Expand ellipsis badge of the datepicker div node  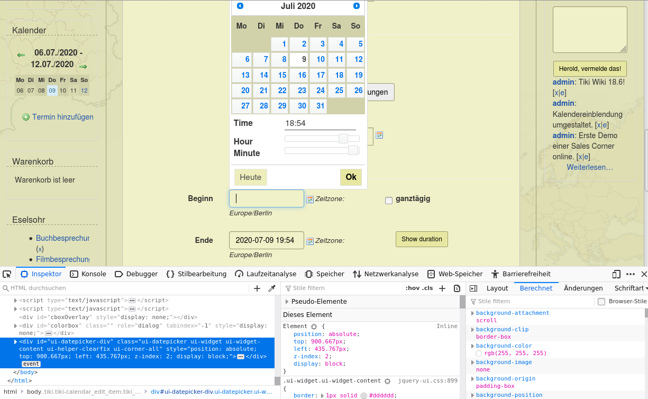click(x=241, y=357)
